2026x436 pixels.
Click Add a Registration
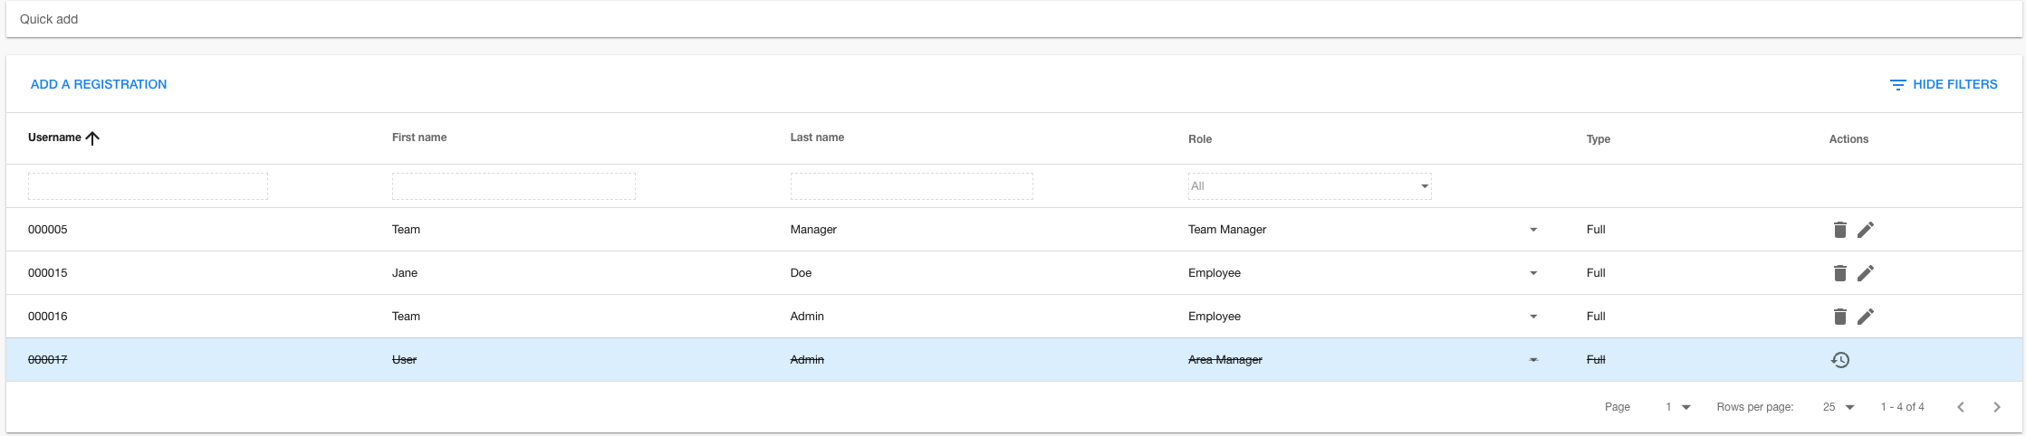[x=99, y=84]
